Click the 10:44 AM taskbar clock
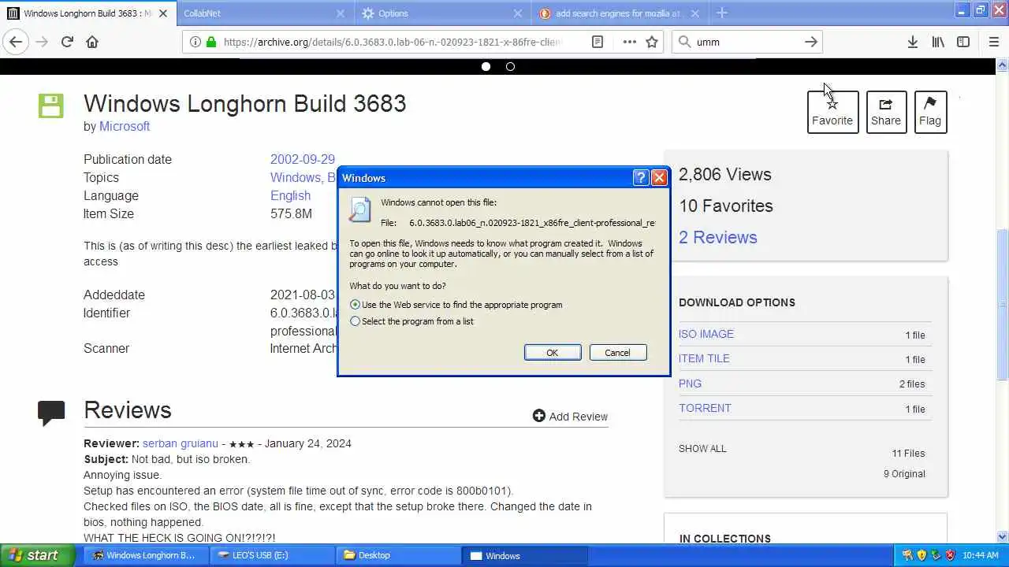Screen dimensions: 1009x567 point(981,555)
